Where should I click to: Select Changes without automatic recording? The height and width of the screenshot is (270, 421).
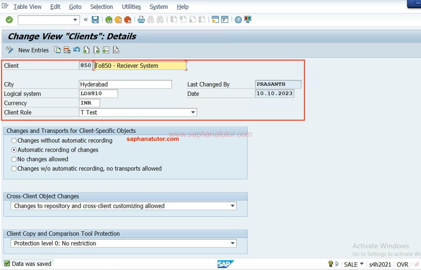pyautogui.click(x=14, y=141)
